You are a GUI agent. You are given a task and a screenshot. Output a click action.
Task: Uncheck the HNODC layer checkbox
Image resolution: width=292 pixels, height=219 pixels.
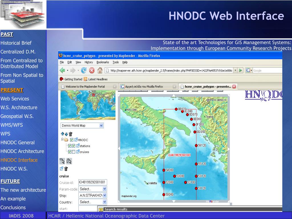coord(72,140)
